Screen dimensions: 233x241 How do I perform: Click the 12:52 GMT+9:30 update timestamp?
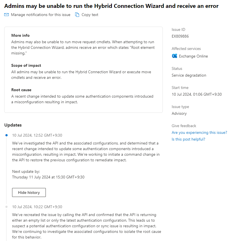[37, 135]
